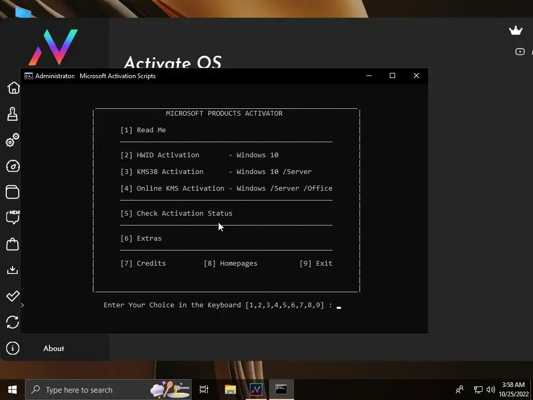This screenshot has height=400, width=533.
Task: Focus the 'Enter Your Choice' console prompt line
Action: pyautogui.click(x=222, y=305)
